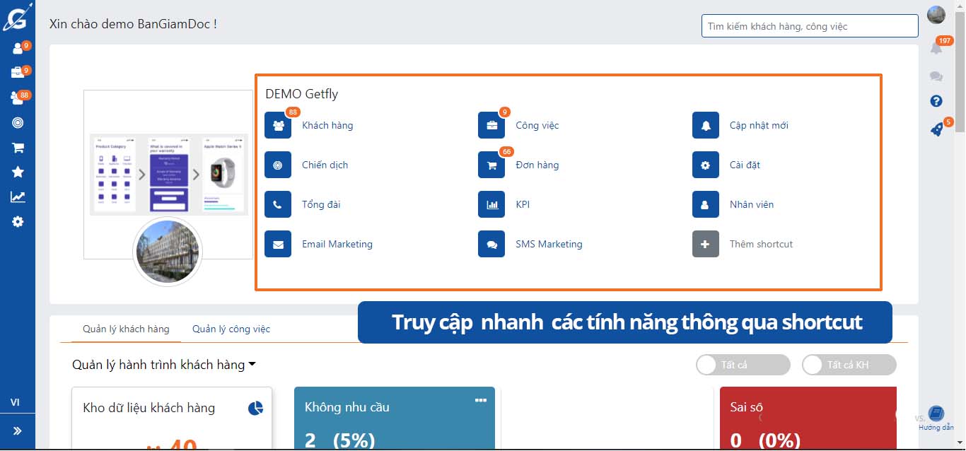Screen dimensions: 966x451
Task: Switch to Quản lý khách hàng tab
Action: coord(126,329)
